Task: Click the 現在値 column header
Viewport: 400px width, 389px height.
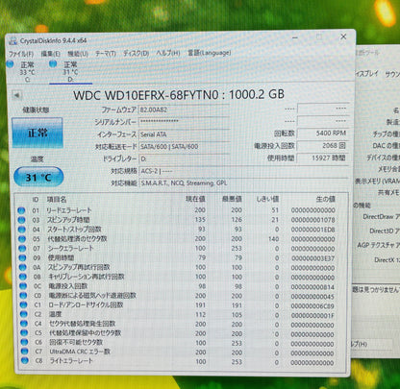Action: pos(195,199)
